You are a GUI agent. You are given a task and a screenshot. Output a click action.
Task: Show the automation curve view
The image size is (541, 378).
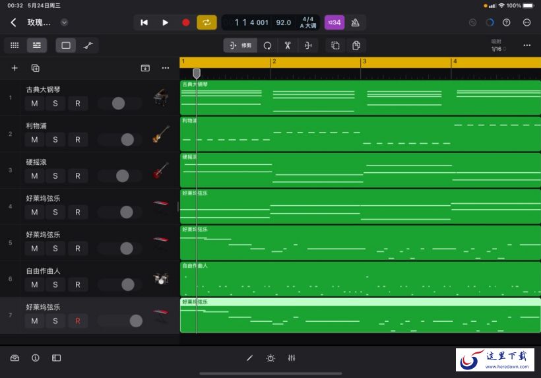pyautogui.click(x=88, y=46)
